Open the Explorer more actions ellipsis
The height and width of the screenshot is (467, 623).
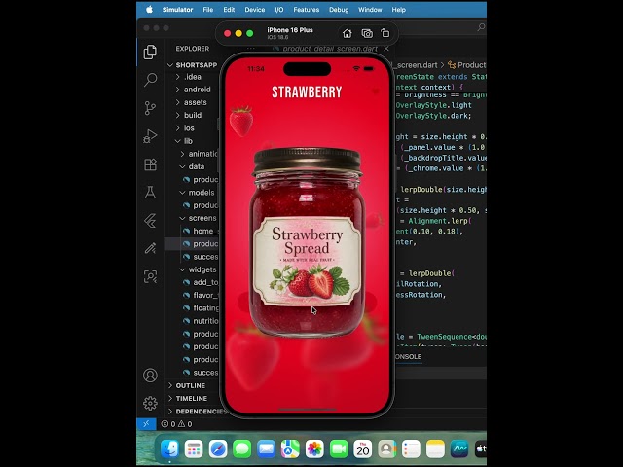click(x=251, y=48)
